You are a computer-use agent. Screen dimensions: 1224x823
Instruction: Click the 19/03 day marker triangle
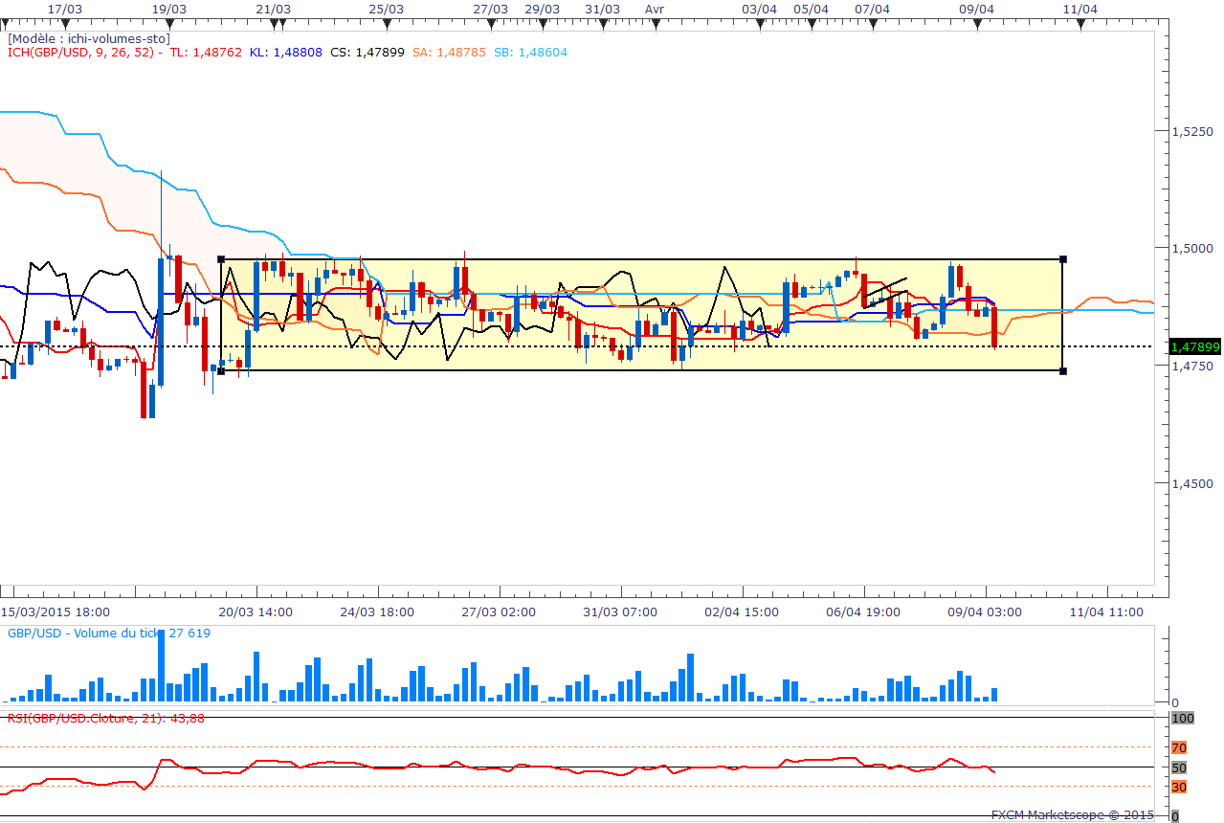click(169, 22)
